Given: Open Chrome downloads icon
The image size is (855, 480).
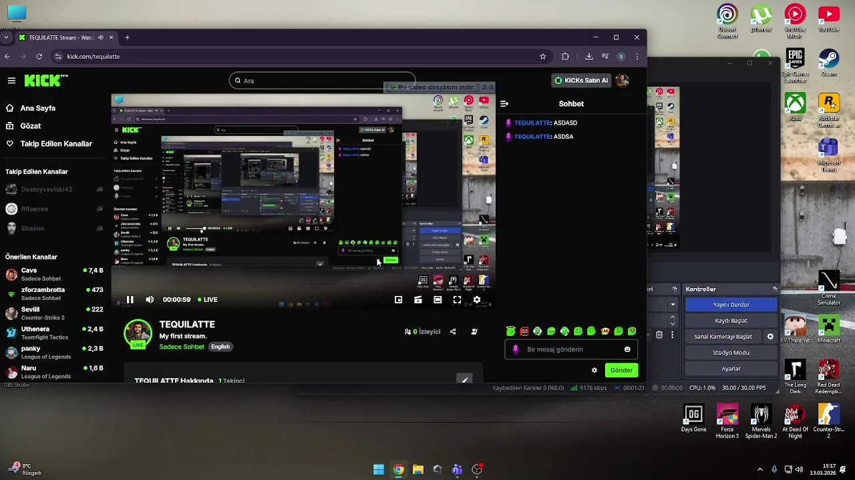Looking at the screenshot, I should 588,57.
